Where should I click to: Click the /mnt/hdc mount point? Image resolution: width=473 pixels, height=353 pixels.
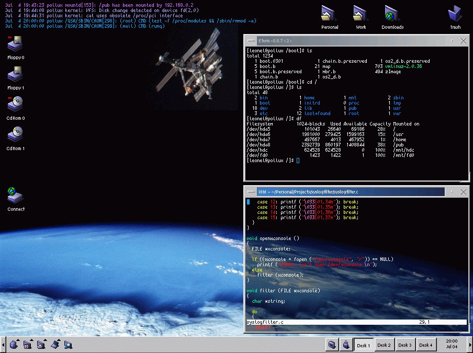[403, 150]
